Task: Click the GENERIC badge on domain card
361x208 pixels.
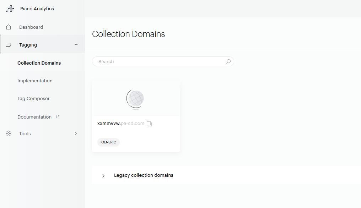Action: point(108,142)
